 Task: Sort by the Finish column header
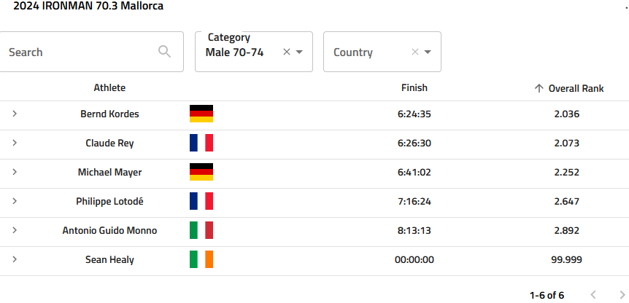click(x=414, y=87)
